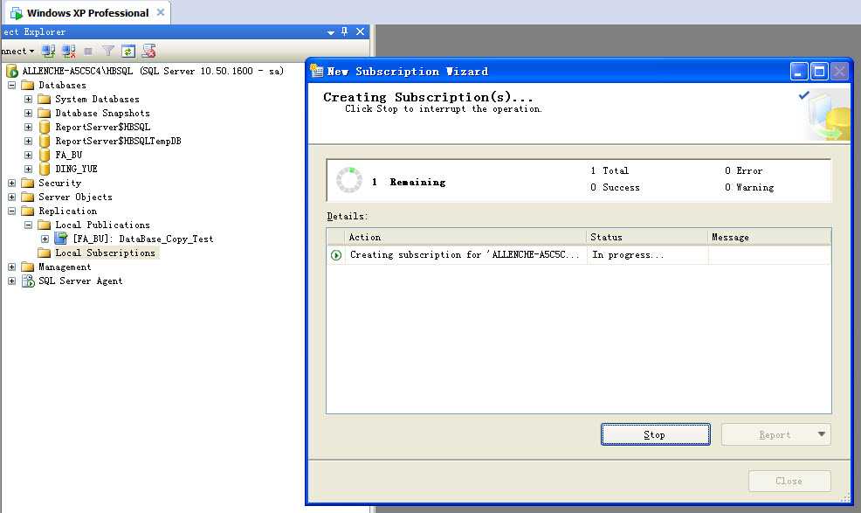This screenshot has height=513, width=861.
Task: Click Disconnect toolbar icon in Object Explorer
Action: point(69,52)
